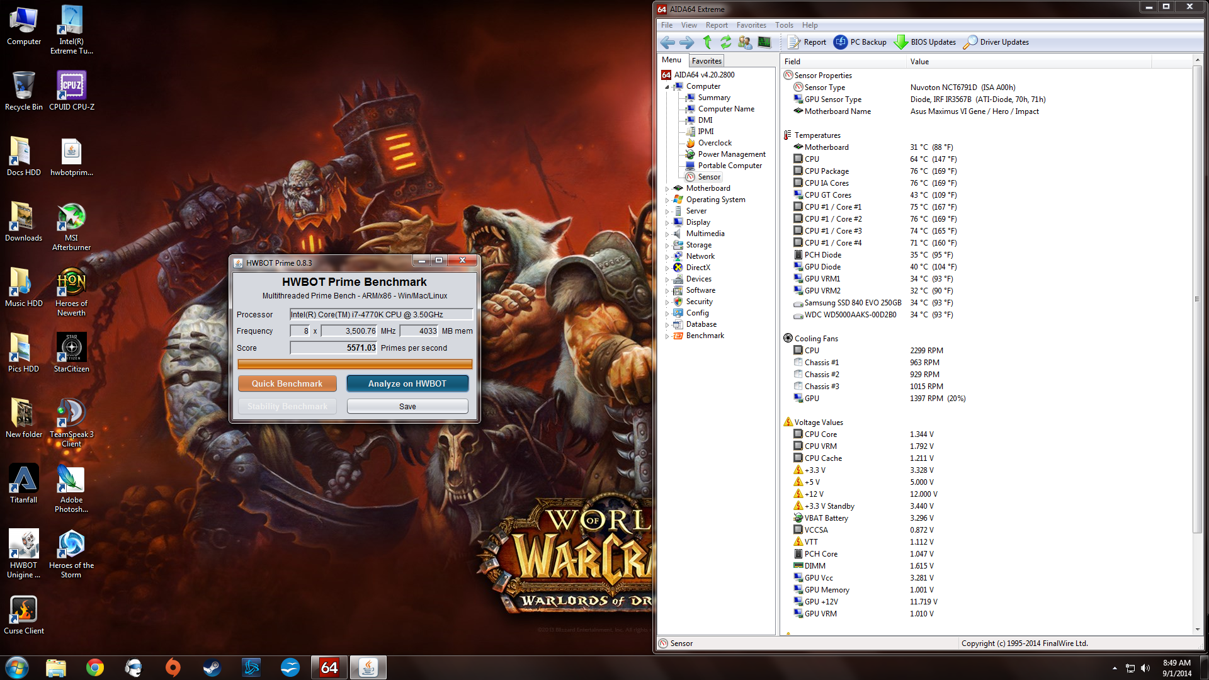The width and height of the screenshot is (1209, 680).
Task: Open the Tools menu in AIDA64
Action: [784, 25]
